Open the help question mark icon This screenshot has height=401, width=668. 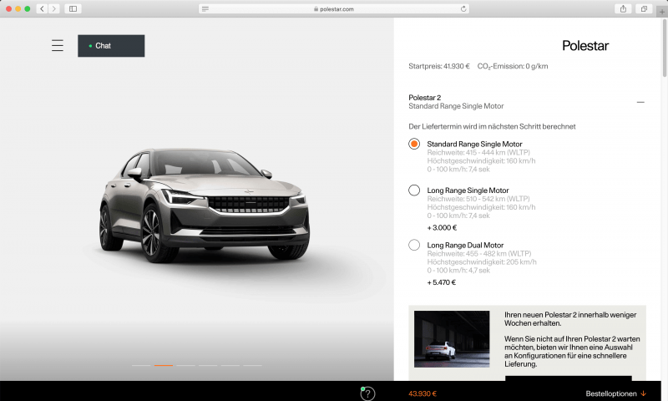(x=367, y=393)
